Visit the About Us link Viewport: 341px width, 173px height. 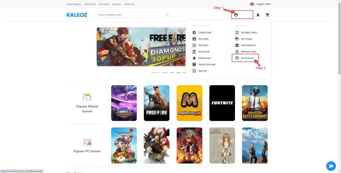(x=116, y=4)
